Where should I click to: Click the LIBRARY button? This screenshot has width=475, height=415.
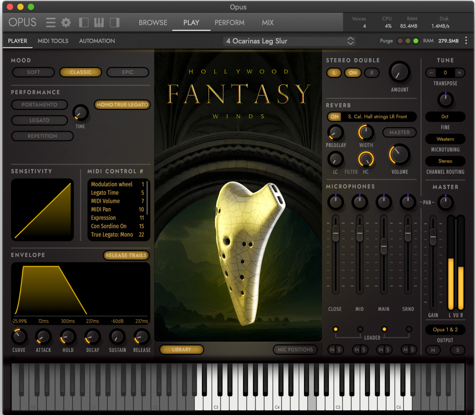click(182, 350)
